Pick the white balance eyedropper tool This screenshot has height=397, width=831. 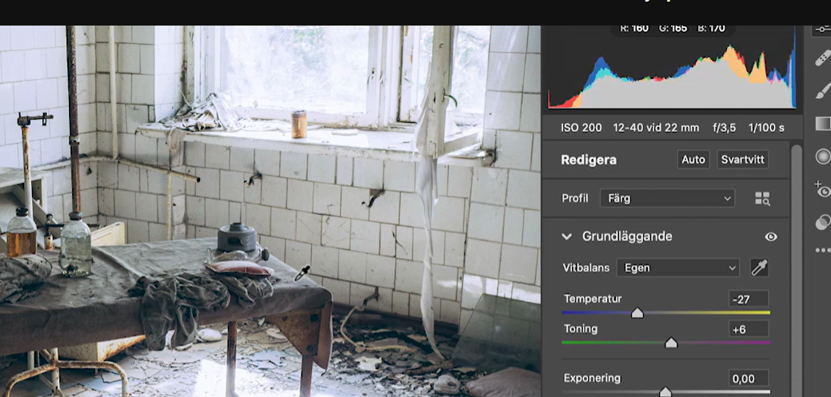coord(759,268)
